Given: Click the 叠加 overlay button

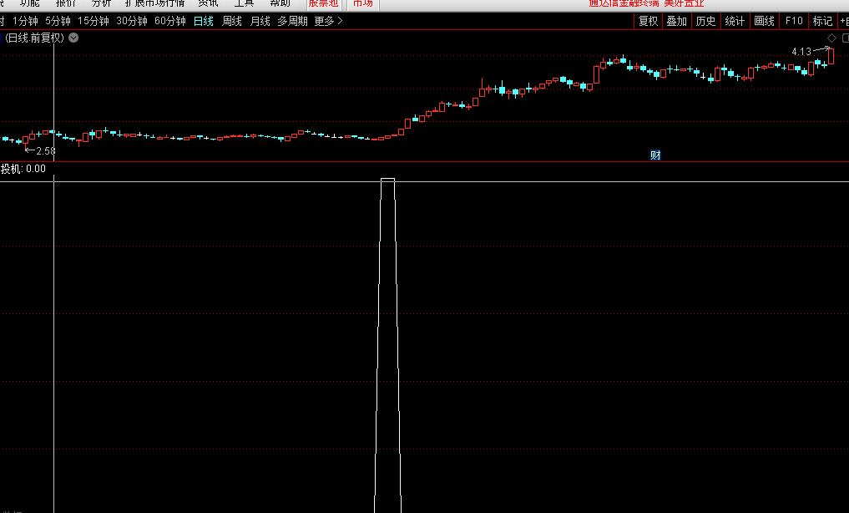Looking at the screenshot, I should pyautogui.click(x=676, y=21).
